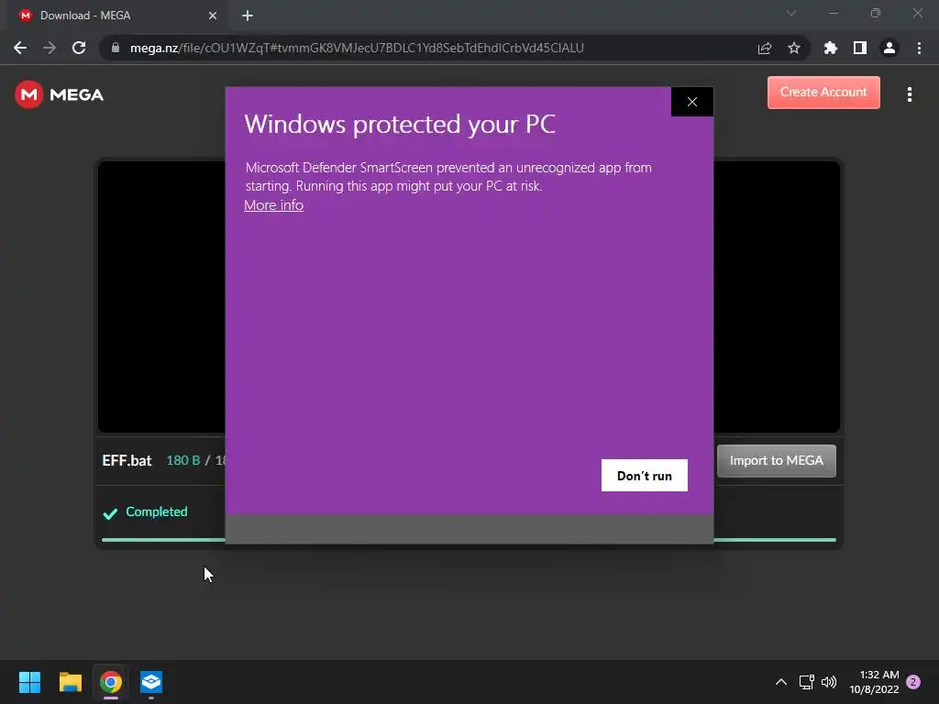The image size is (939, 704).
Task: Click Chrome icon in taskbar
Action: (x=111, y=682)
